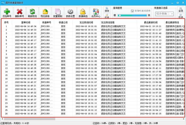Click row 5 tracking number JDVC1359...

46,40
